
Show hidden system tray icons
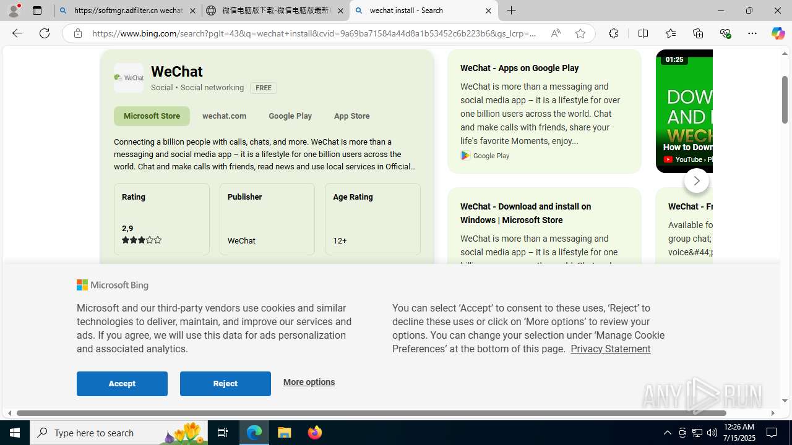click(x=667, y=433)
